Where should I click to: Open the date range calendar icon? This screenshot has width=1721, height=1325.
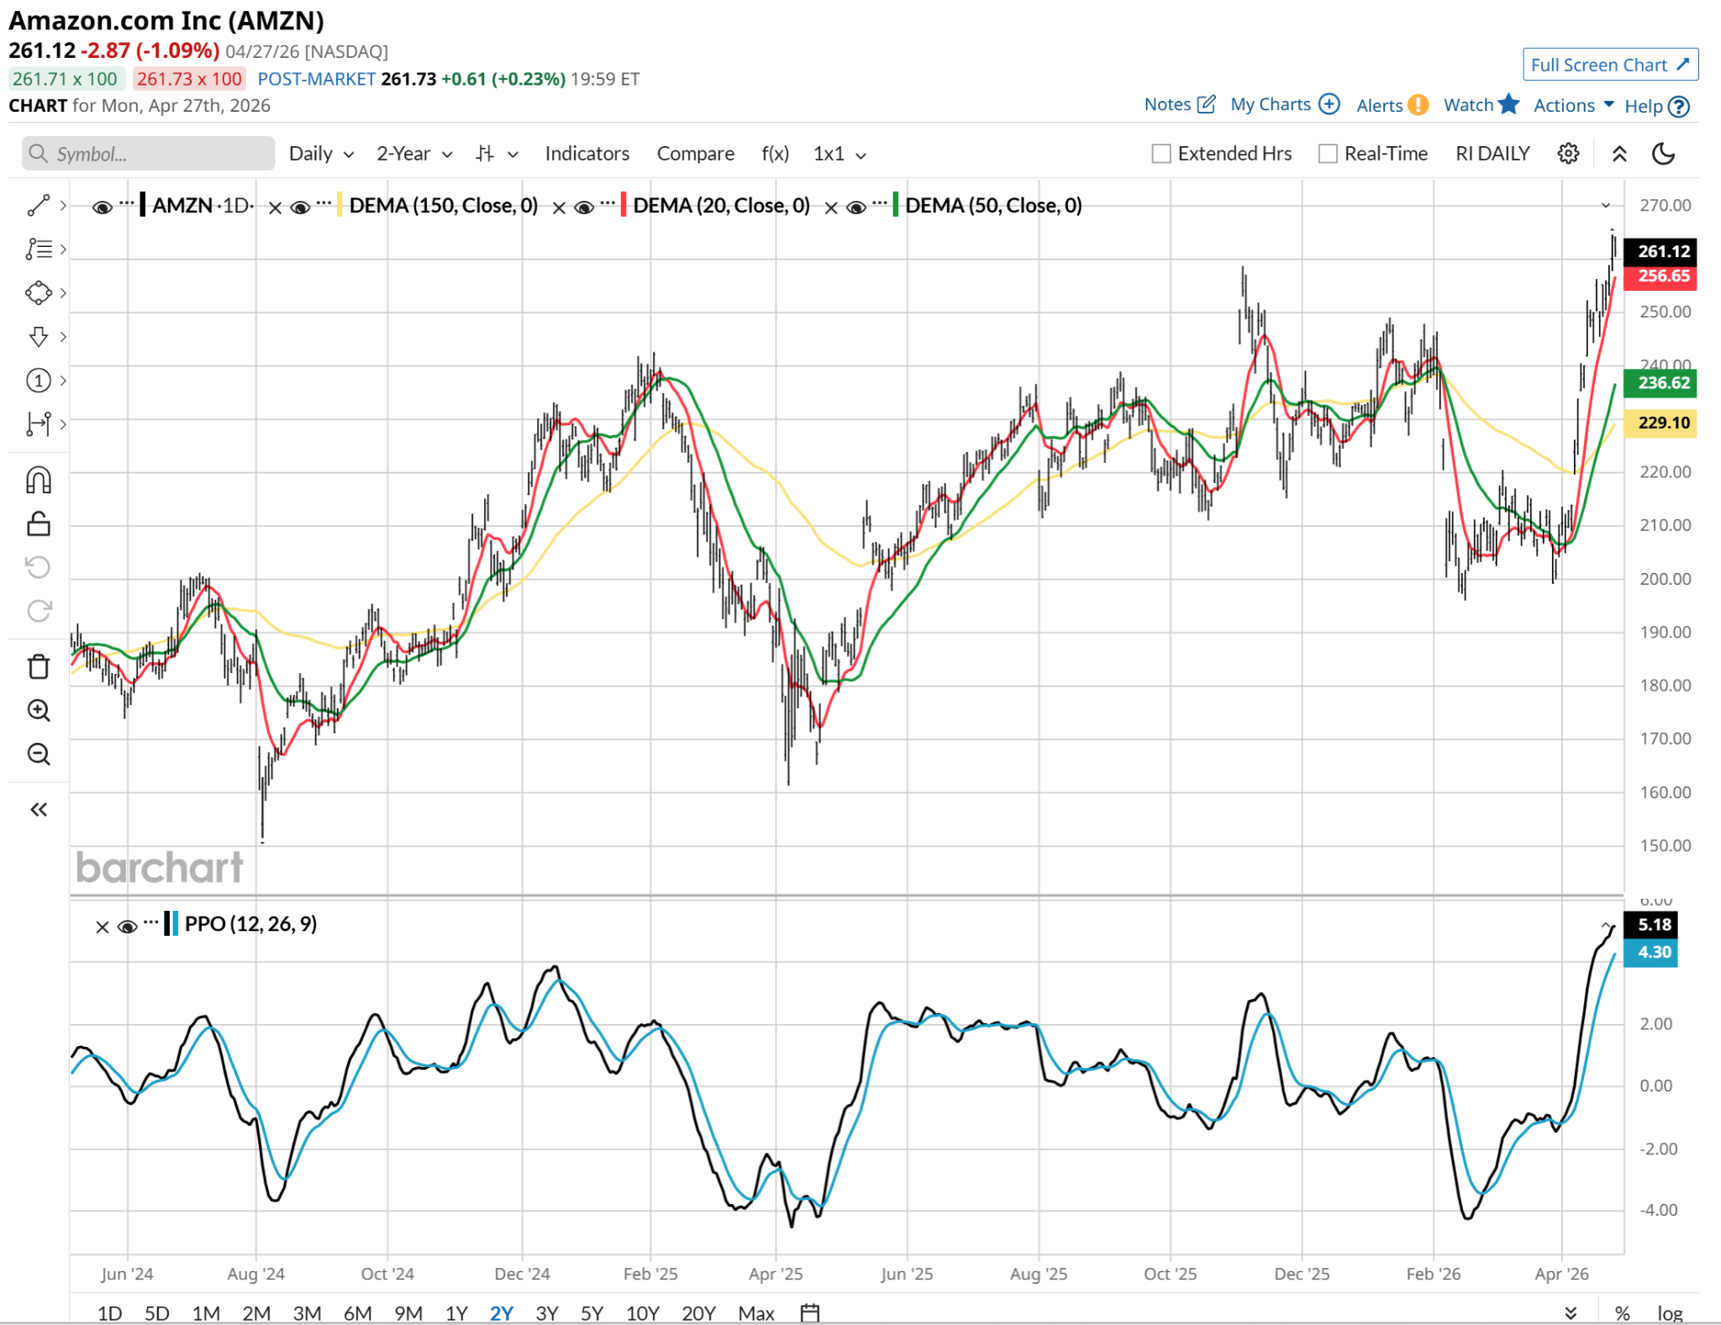[x=809, y=1312]
